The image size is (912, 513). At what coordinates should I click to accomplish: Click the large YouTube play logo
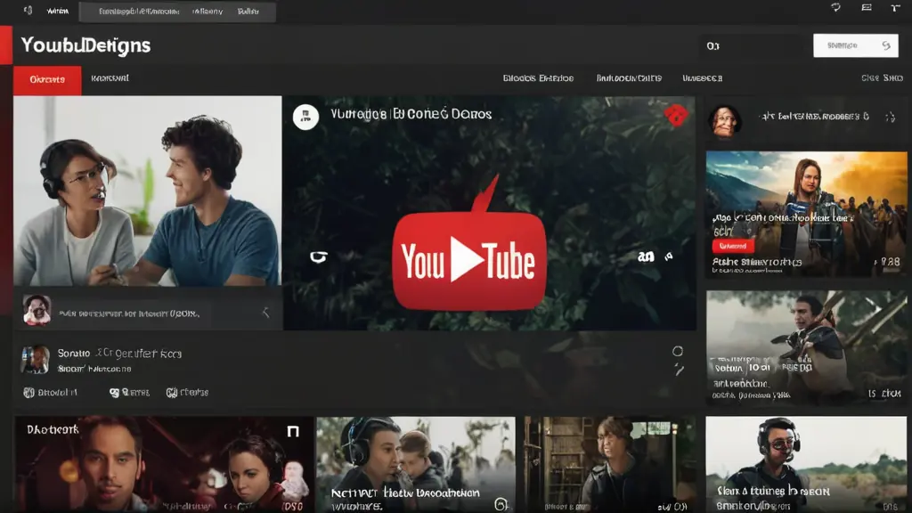(x=469, y=259)
